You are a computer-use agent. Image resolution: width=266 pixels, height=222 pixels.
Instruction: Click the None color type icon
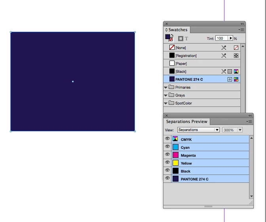(236, 47)
